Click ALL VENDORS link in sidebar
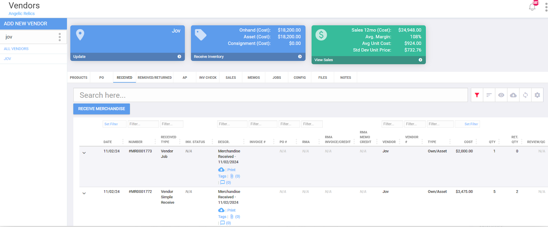The width and height of the screenshot is (548, 227). click(x=16, y=49)
